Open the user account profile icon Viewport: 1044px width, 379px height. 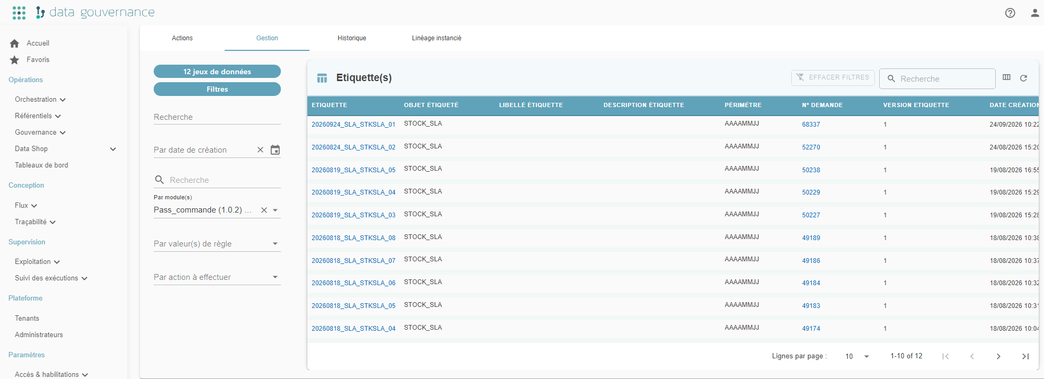coord(1034,13)
